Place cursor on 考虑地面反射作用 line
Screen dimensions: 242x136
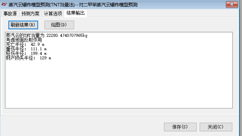click(24, 40)
